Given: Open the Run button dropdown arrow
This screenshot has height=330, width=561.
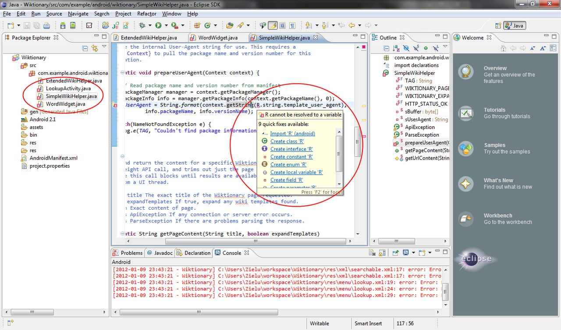Looking at the screenshot, I should tap(166, 25).
